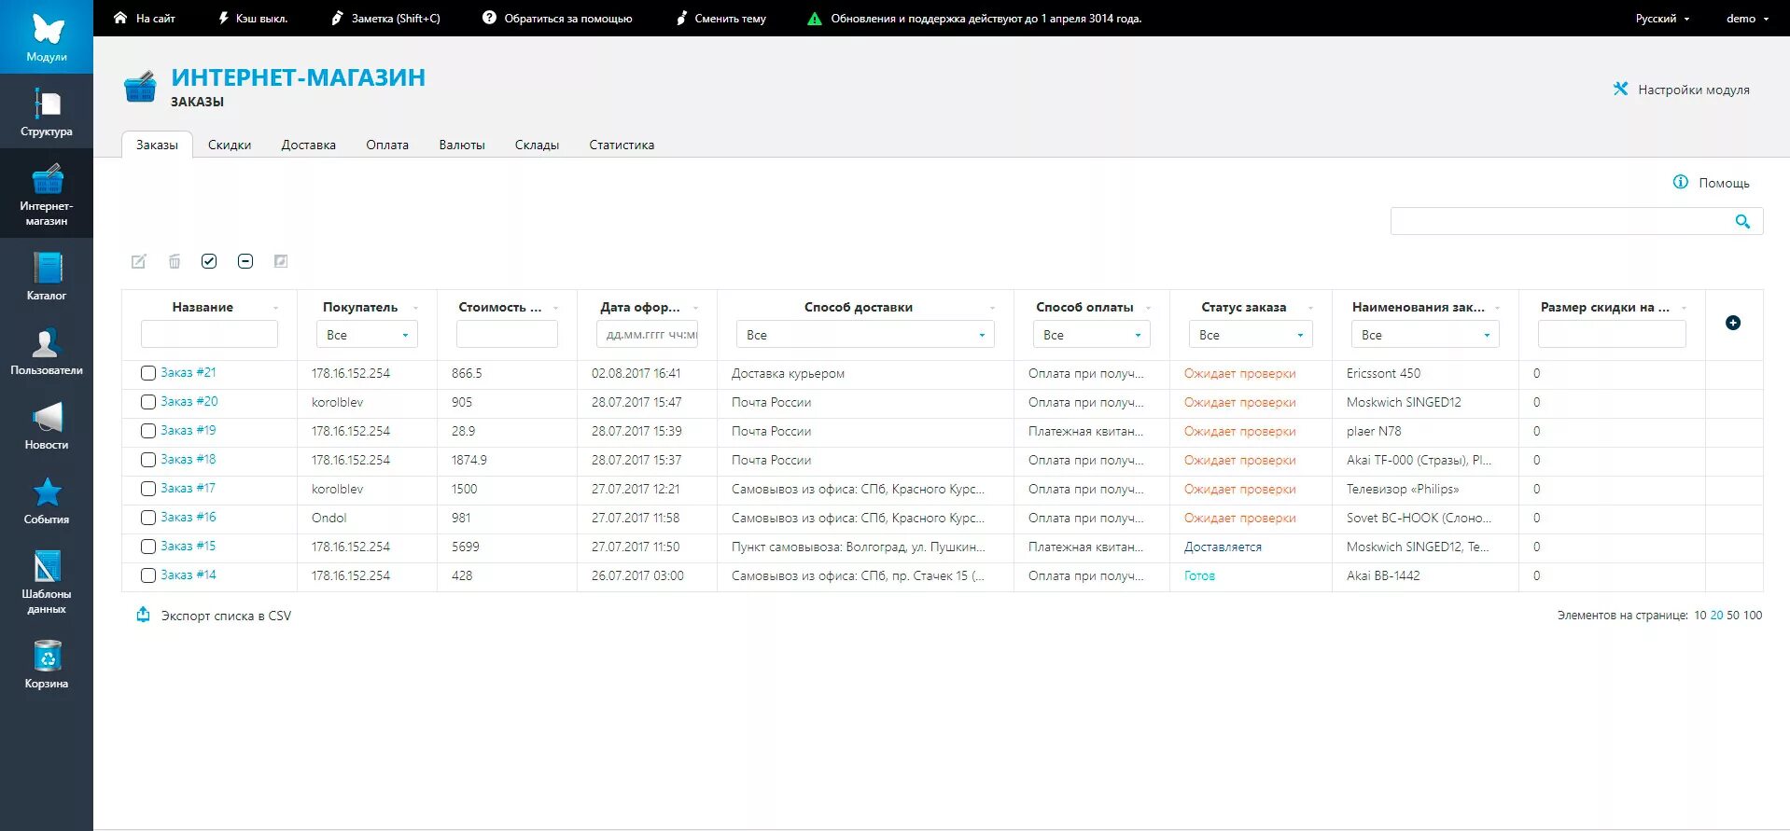Image resolution: width=1790 pixels, height=831 pixels.
Task: Open Корзина recycle bin in sidebar
Action: coord(47,664)
